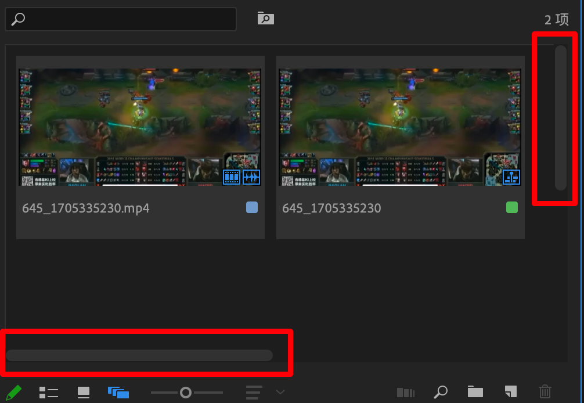The height and width of the screenshot is (403, 584).
Task: Select the 645_1705335230.mp4 clip thumbnail
Action: [x=140, y=127]
